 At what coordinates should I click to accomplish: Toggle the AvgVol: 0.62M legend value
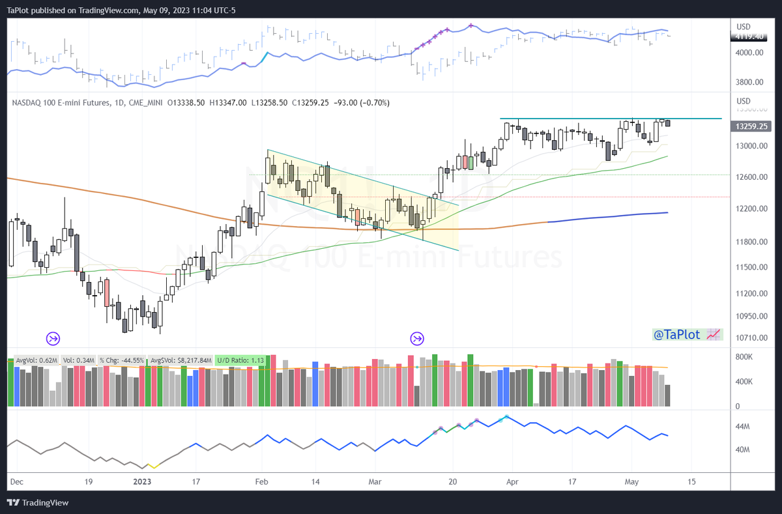coord(36,359)
